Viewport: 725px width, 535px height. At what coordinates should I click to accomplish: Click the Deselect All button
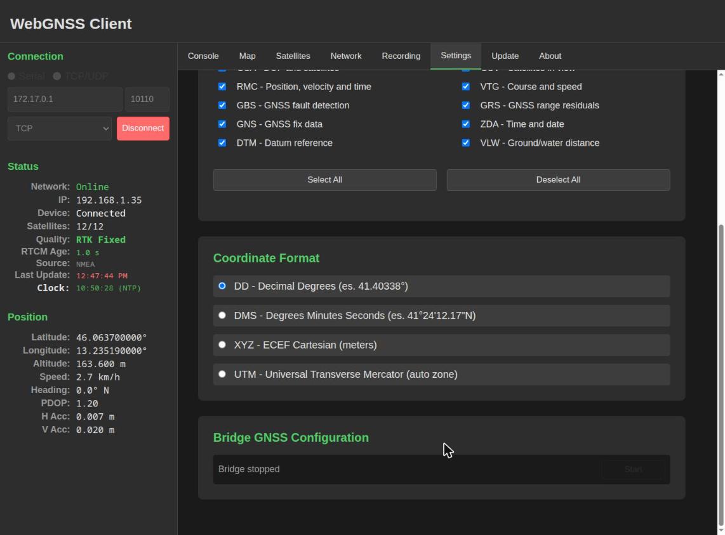(558, 179)
